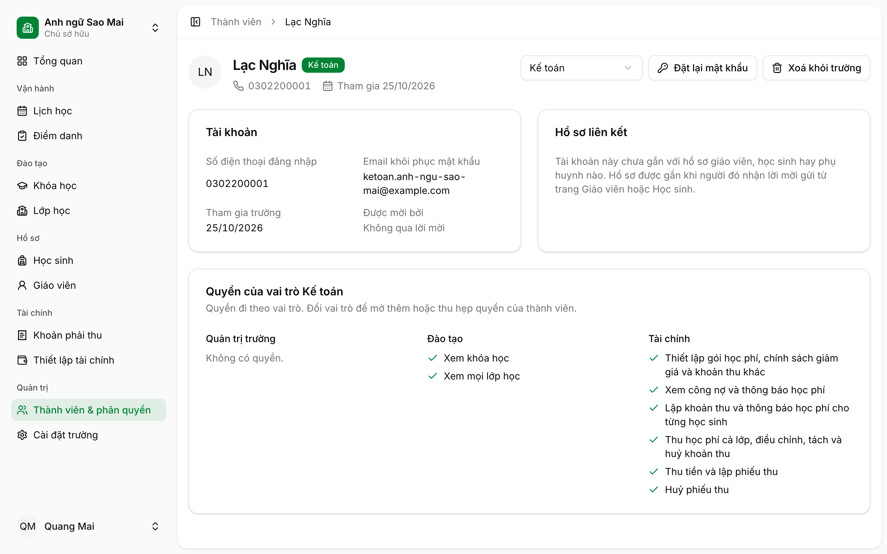Click the Huỷ phiếu thu permission

point(697,490)
